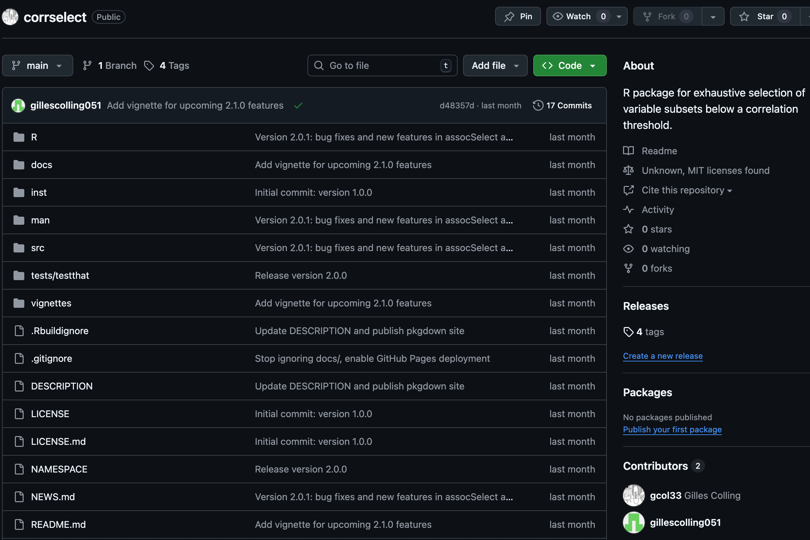Open the 17 Commits history clock icon
Screen dimensions: 810x540
(x=538, y=105)
